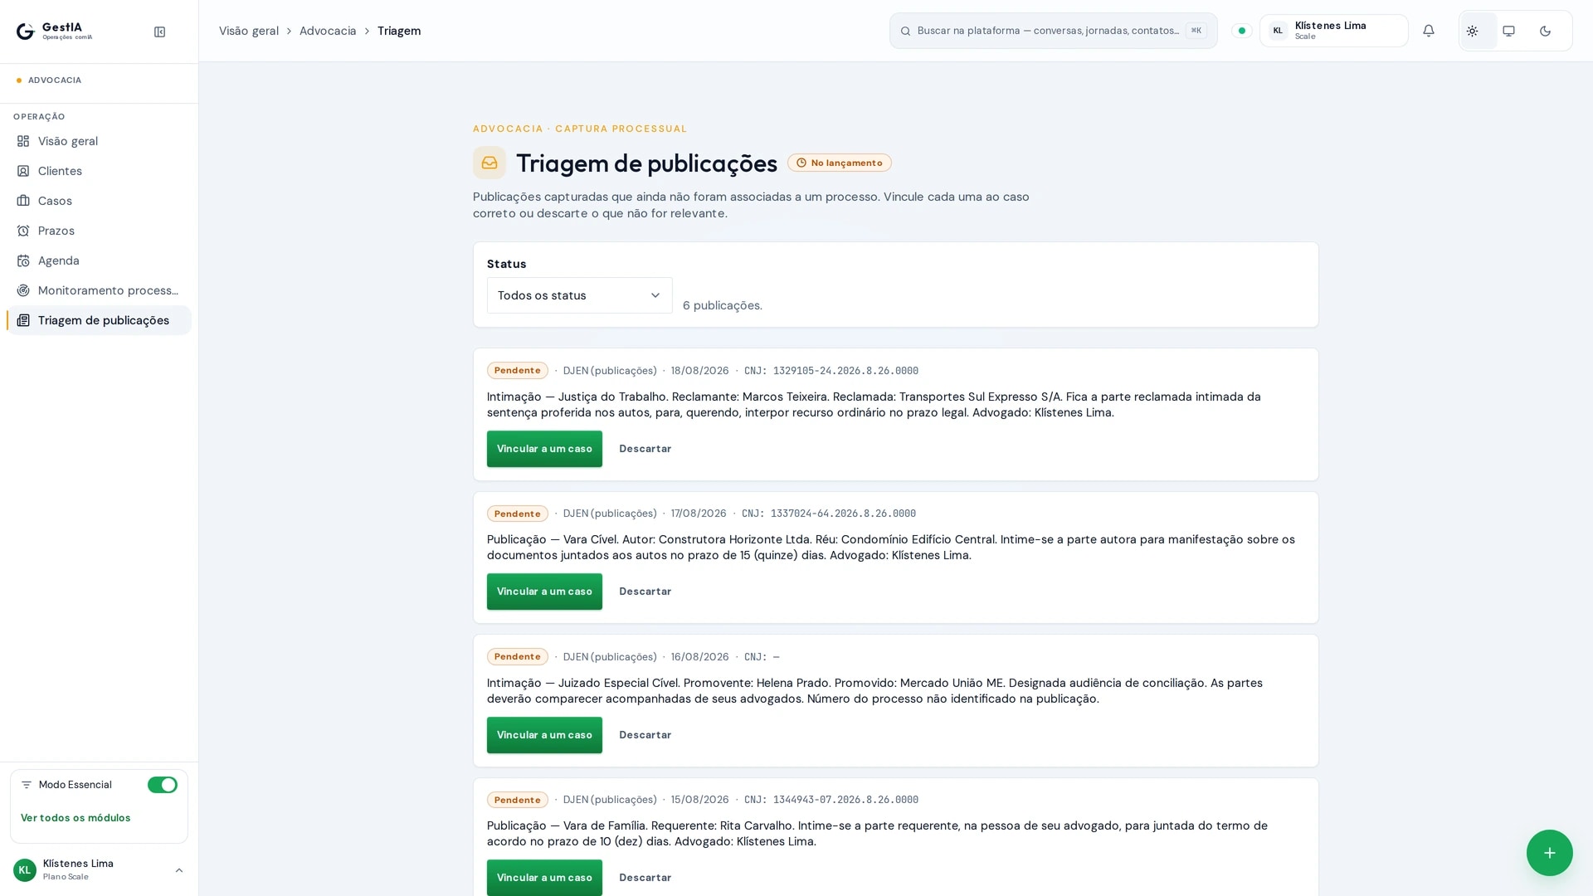This screenshot has width=1593, height=896.
Task: Open Clientes in the sidebar
Action: click(99, 171)
